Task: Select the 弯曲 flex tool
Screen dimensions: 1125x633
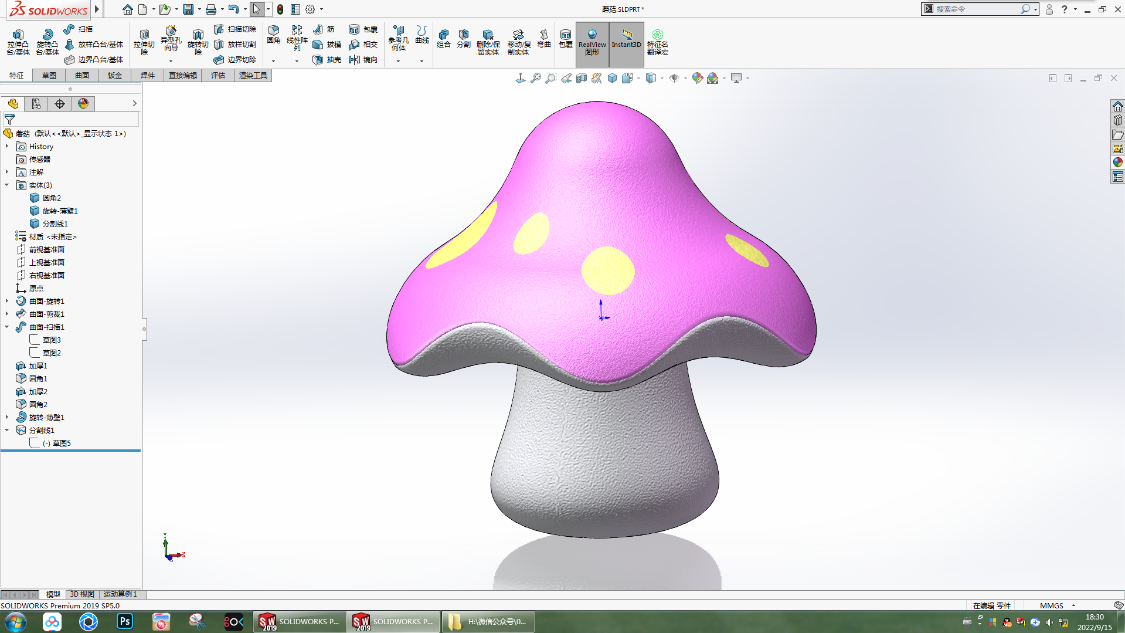Action: pos(544,39)
